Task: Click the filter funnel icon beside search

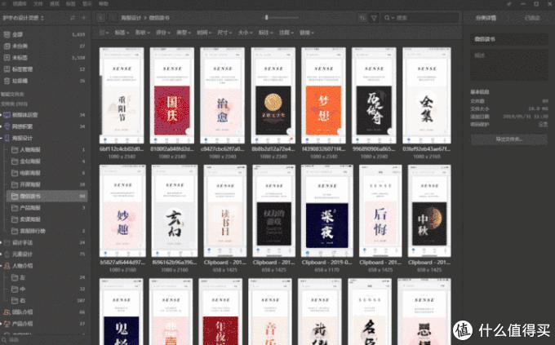Action: coord(374,18)
